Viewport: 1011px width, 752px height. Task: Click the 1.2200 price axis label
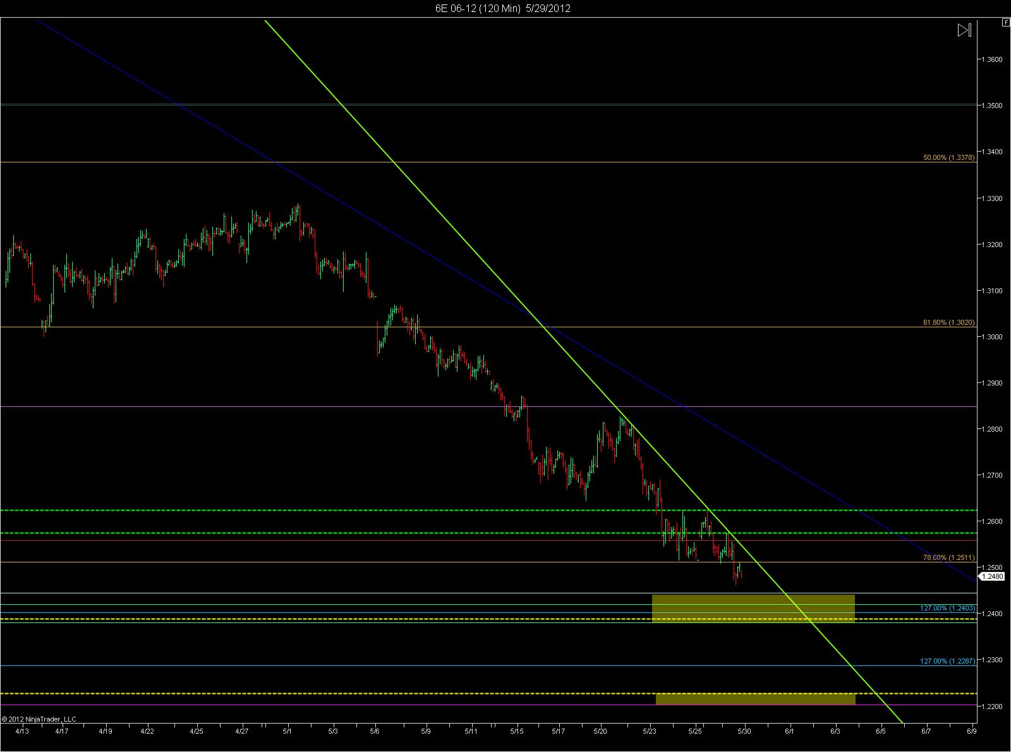click(x=991, y=706)
